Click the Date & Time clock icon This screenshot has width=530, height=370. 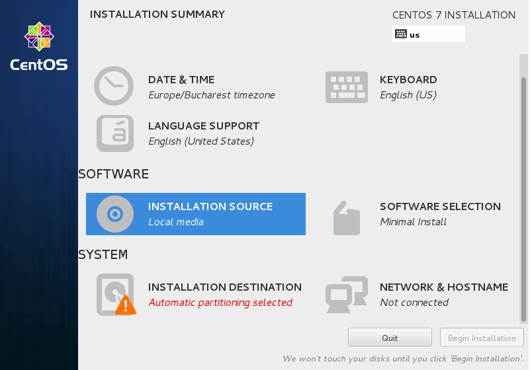click(114, 86)
